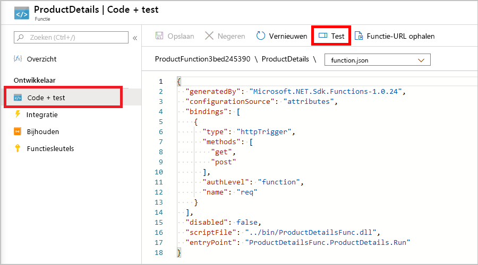Focus the Zoeken search field
The height and width of the screenshot is (265, 478).
point(71,38)
